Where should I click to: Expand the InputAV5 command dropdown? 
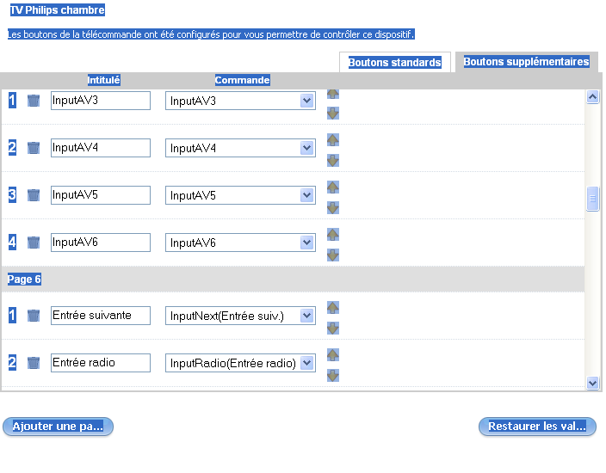(307, 195)
